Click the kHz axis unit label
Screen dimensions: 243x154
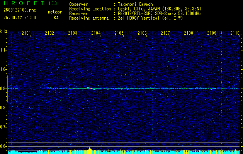tap(3, 31)
